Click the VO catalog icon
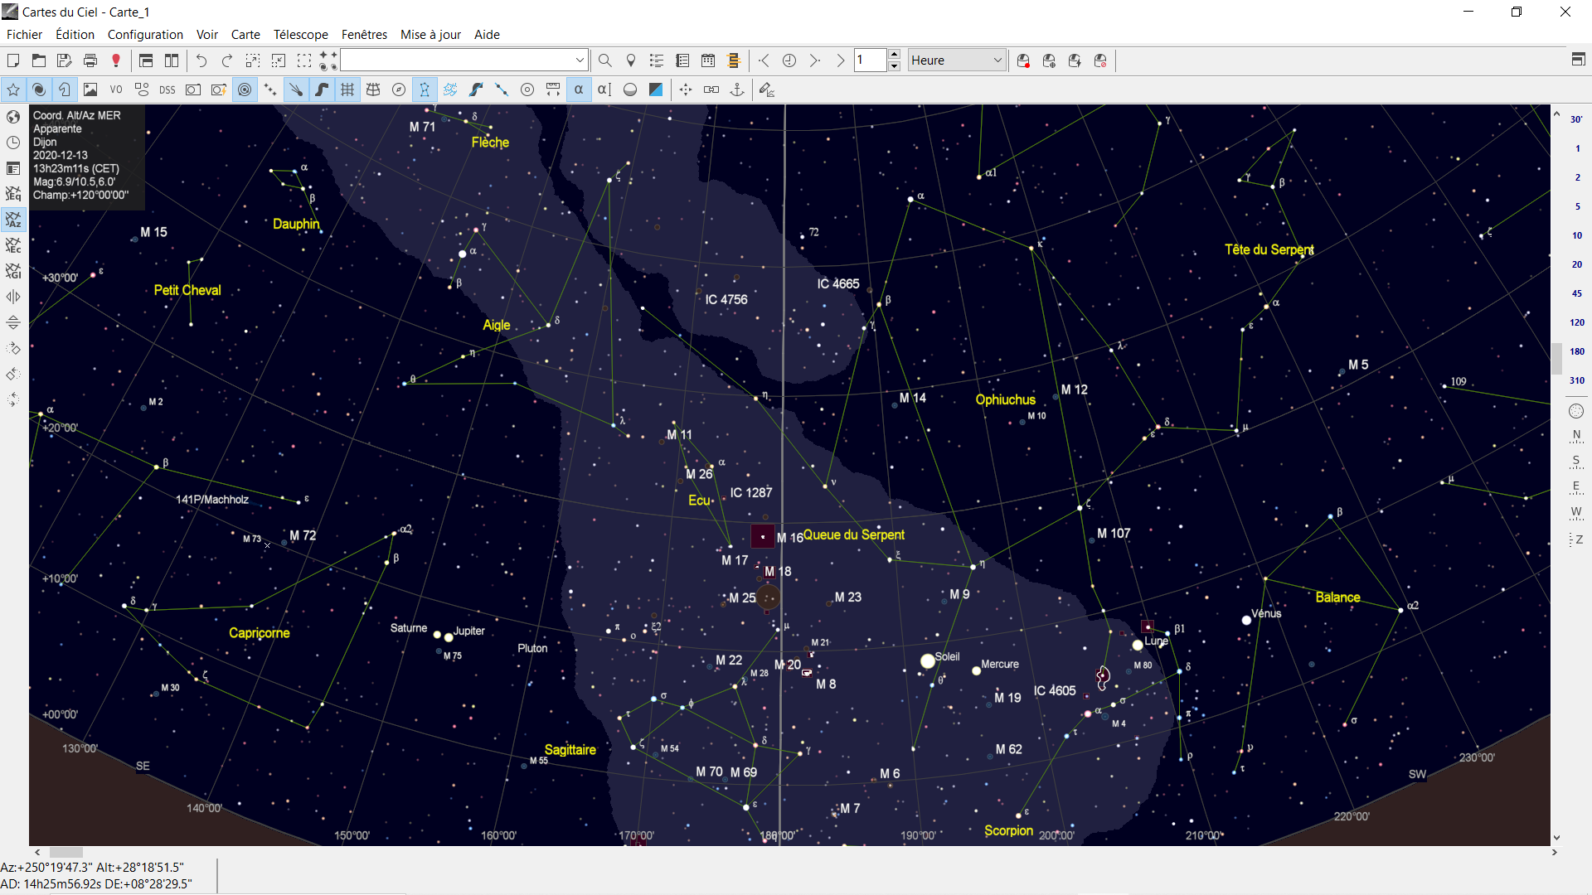 tap(116, 89)
